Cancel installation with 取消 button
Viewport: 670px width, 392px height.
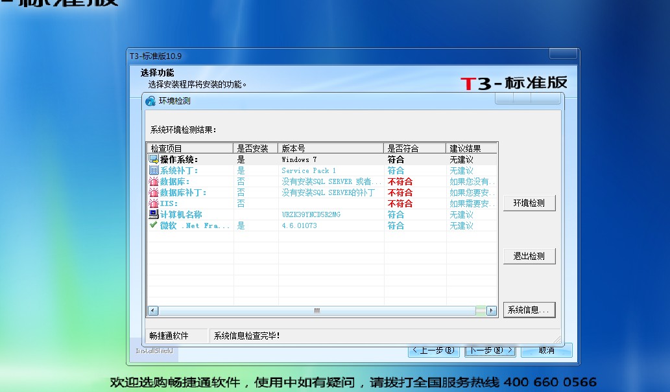point(547,351)
